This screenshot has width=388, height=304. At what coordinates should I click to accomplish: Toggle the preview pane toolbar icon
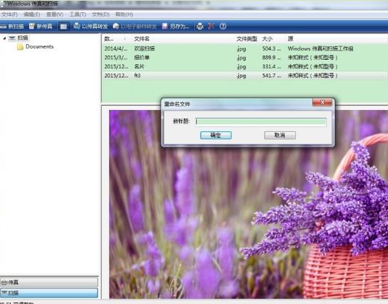[x=63, y=26]
